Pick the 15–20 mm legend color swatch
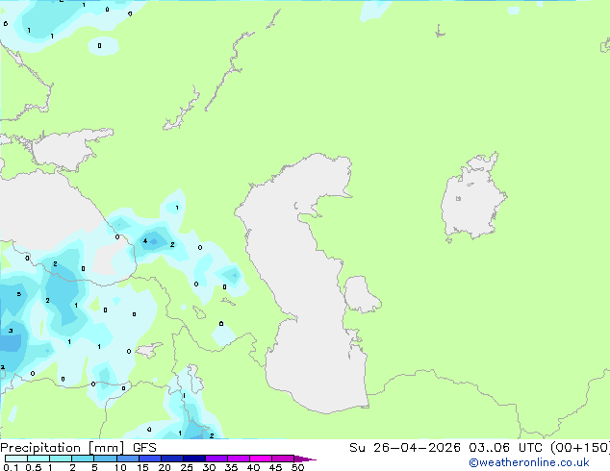 click(150, 459)
